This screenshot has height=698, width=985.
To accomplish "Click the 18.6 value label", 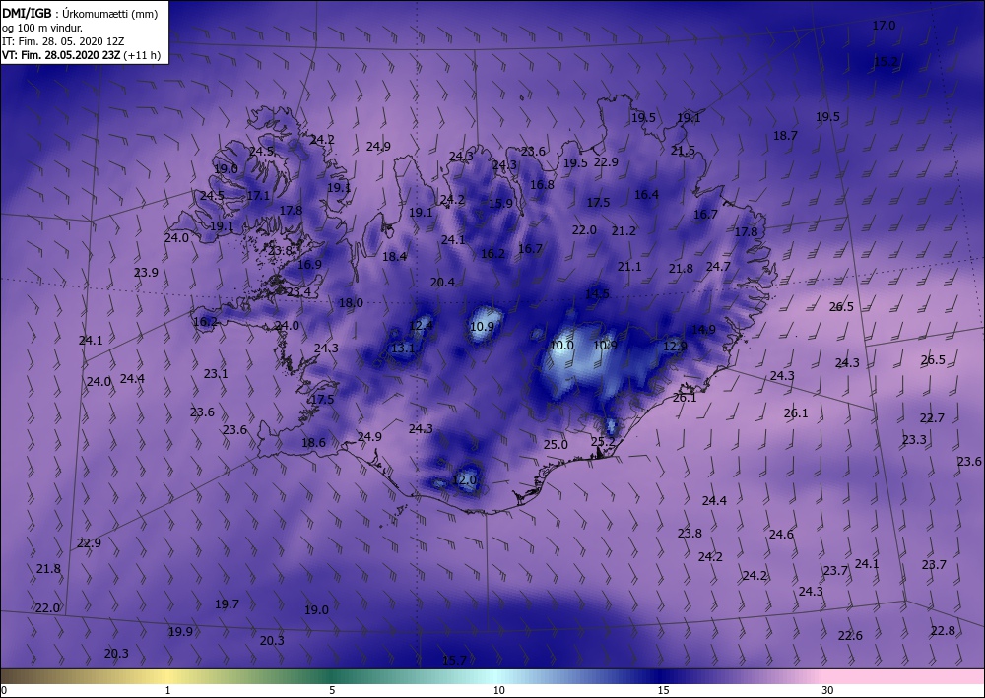I will tap(313, 443).
